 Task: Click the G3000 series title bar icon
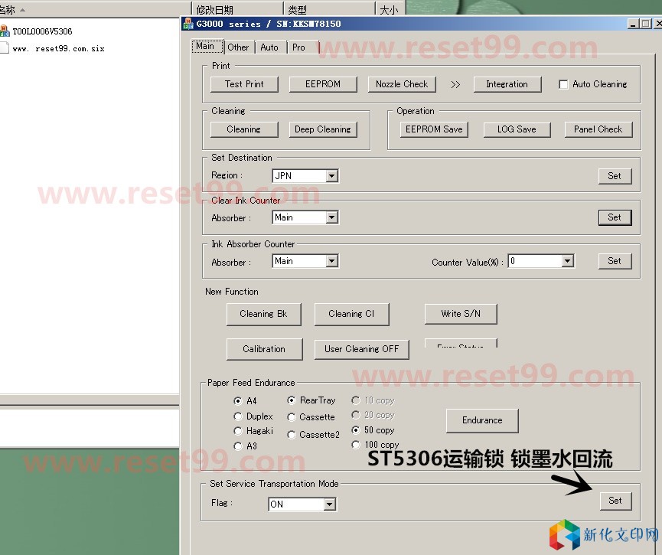(x=188, y=24)
